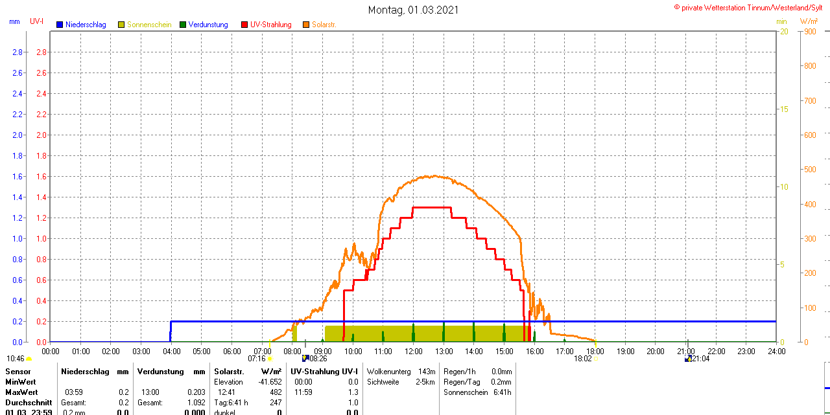Click the 04:00 tick on time axis

(x=171, y=351)
